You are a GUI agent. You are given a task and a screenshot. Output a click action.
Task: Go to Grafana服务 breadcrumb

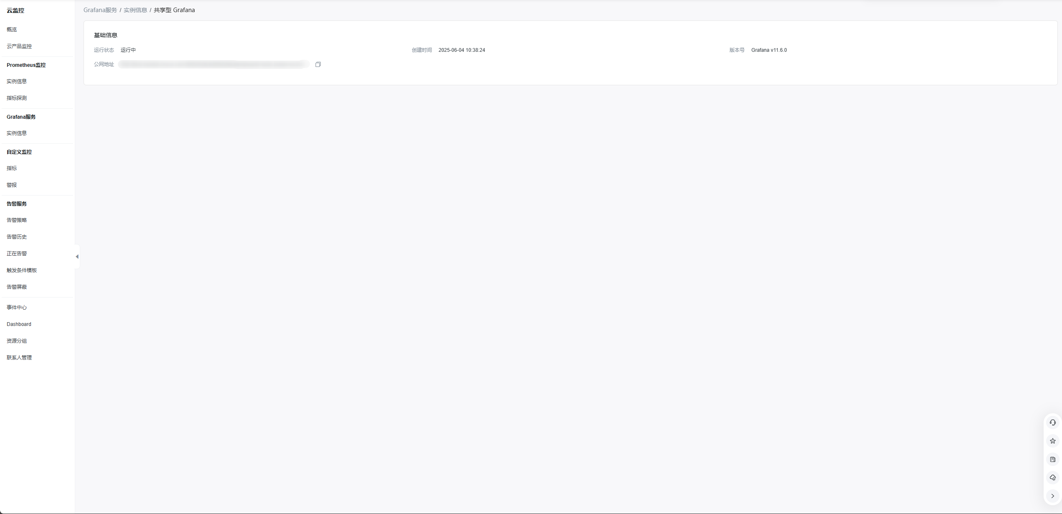click(x=100, y=10)
